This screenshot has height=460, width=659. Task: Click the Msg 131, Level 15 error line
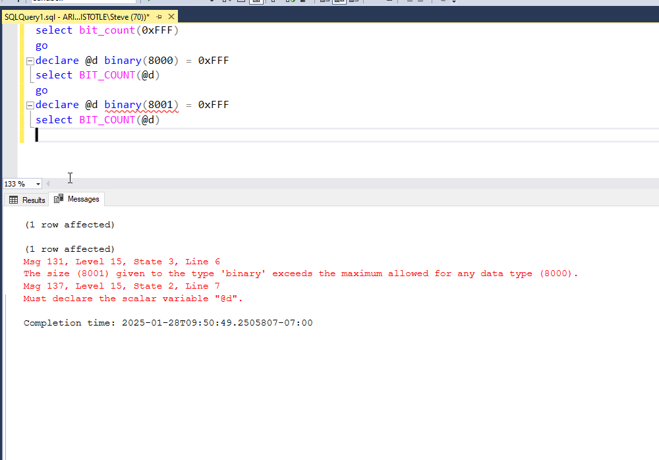pyautogui.click(x=121, y=262)
